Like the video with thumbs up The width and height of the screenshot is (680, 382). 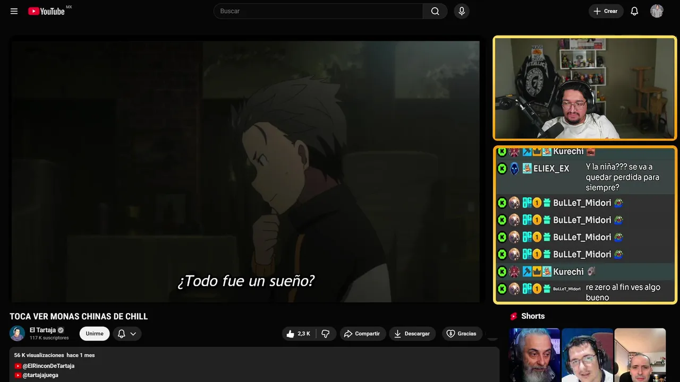(x=298, y=334)
